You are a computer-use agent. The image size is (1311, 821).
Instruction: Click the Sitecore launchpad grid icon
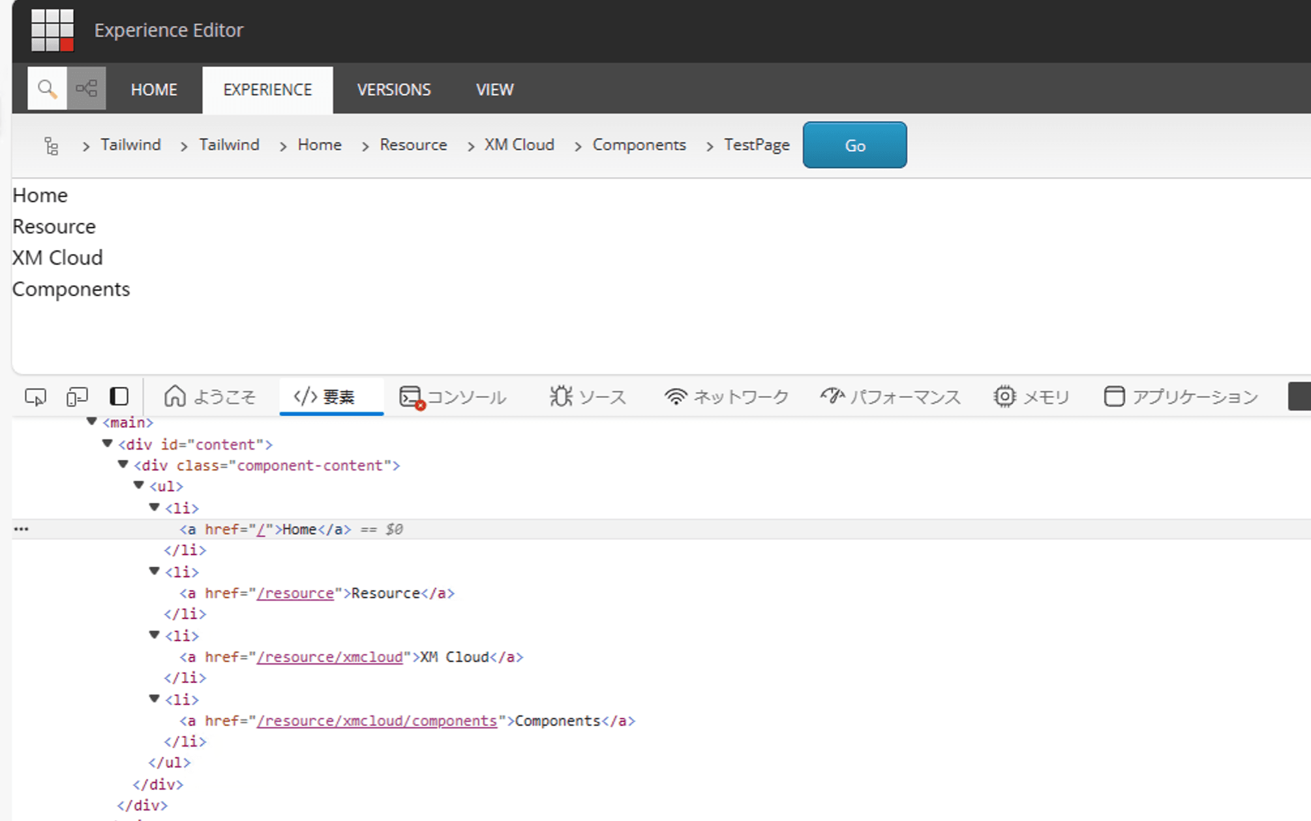(52, 30)
